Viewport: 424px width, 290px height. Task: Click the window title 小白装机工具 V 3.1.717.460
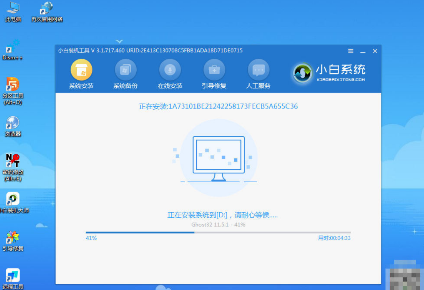(x=91, y=51)
